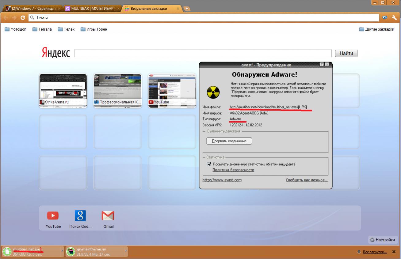Click the multibar_net.exe download file icon
401x259 pixels.
tap(7, 252)
